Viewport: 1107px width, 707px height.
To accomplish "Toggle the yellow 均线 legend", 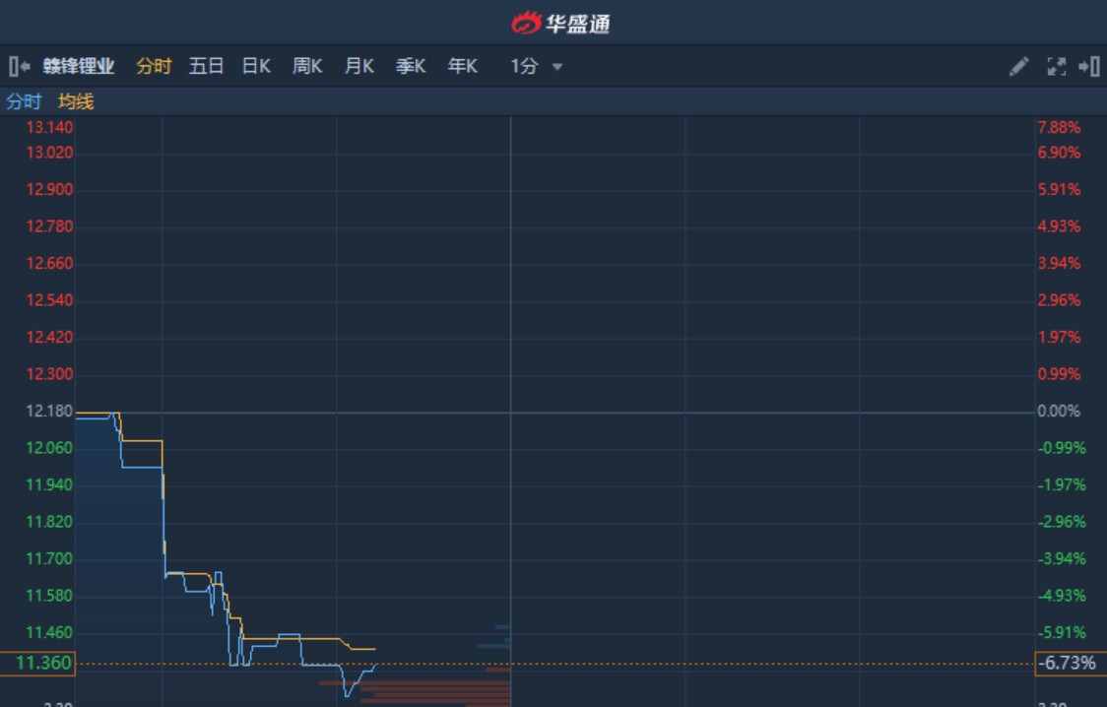I will (76, 101).
